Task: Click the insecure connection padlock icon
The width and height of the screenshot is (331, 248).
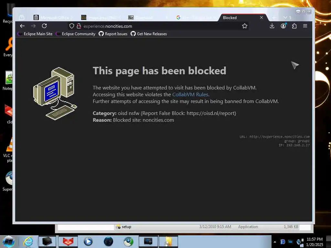Action: coord(79,26)
